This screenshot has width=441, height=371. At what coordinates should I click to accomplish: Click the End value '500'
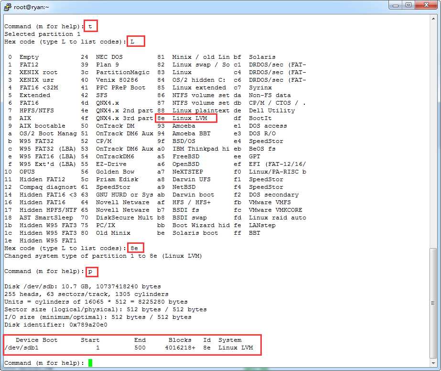point(140,348)
